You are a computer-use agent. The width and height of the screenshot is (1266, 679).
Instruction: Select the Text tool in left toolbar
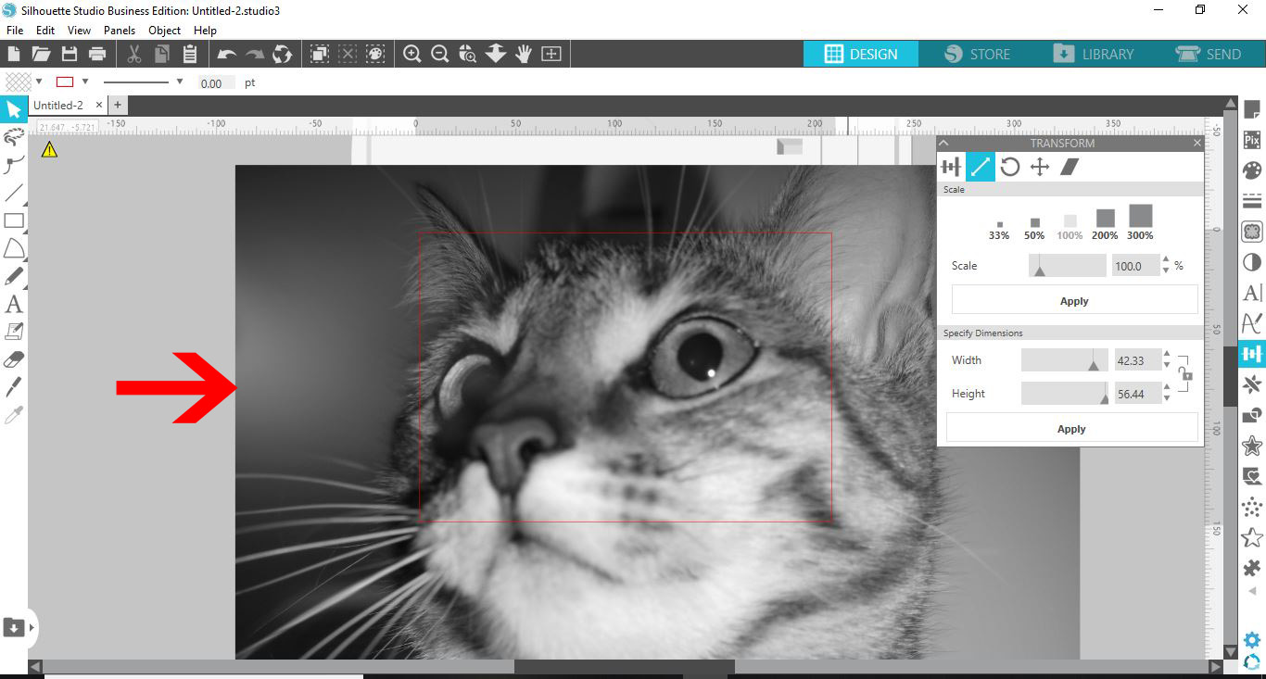pyautogui.click(x=14, y=304)
